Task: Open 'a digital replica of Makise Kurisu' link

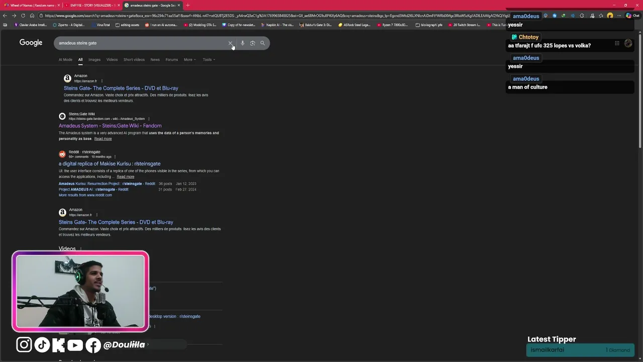Action: pos(110,164)
